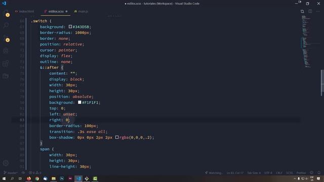Click the editor vertical scrollbar

[322, 83]
